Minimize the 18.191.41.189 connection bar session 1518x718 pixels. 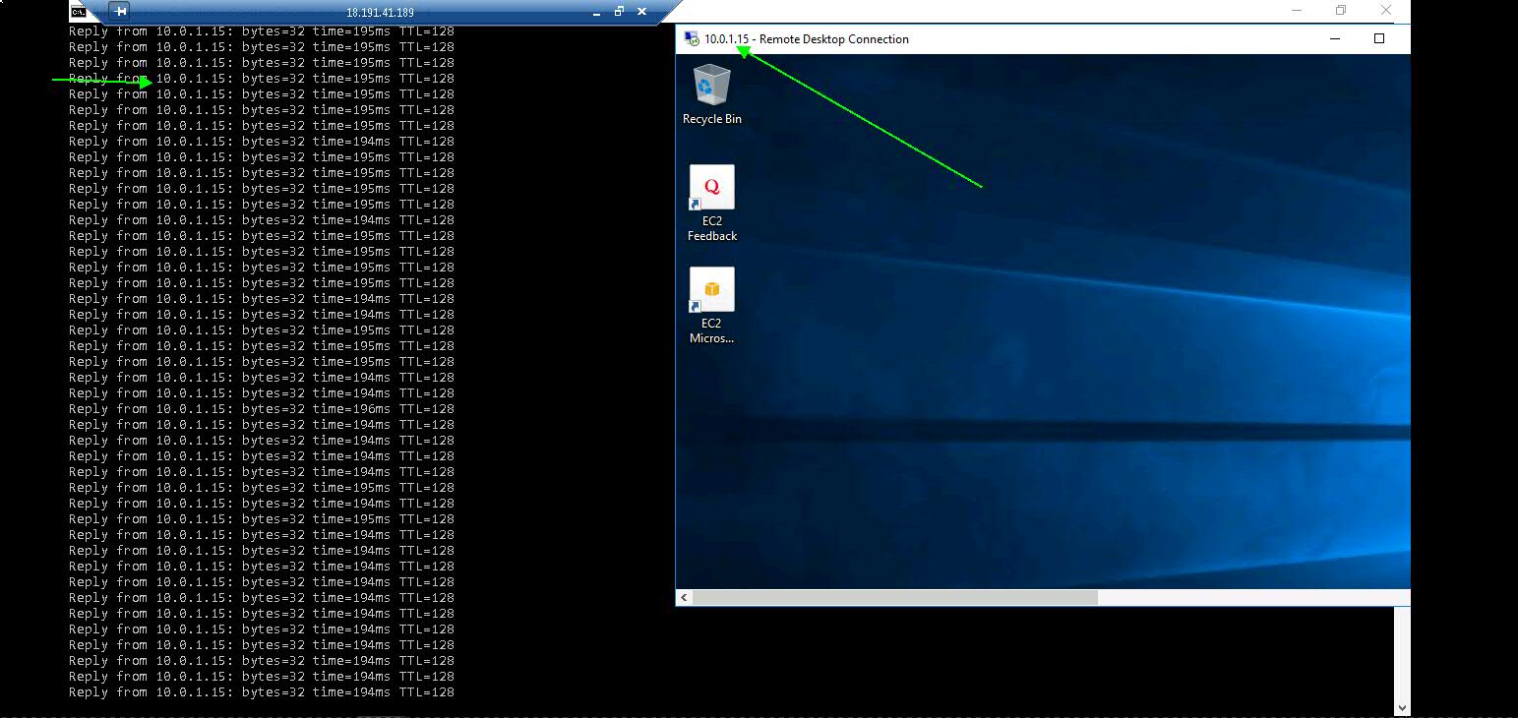pos(595,13)
